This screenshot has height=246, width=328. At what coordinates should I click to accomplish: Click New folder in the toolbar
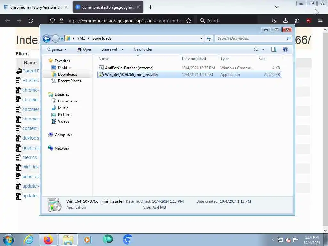click(x=143, y=49)
